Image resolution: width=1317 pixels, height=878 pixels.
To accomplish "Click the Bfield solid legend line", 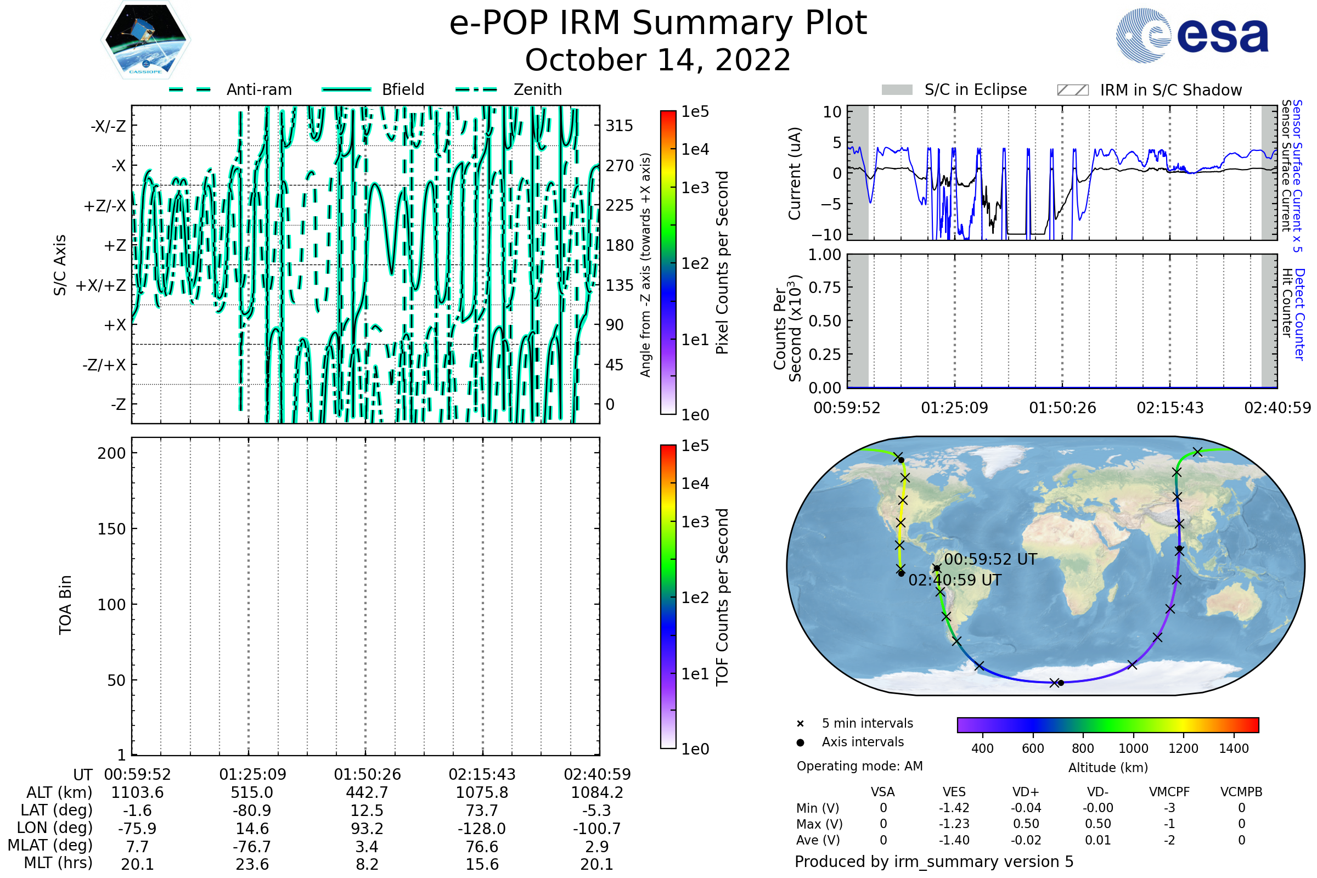I will (x=347, y=89).
